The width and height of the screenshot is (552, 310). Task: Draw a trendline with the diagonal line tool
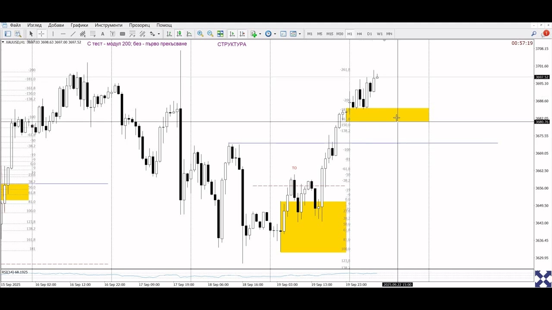click(73, 34)
